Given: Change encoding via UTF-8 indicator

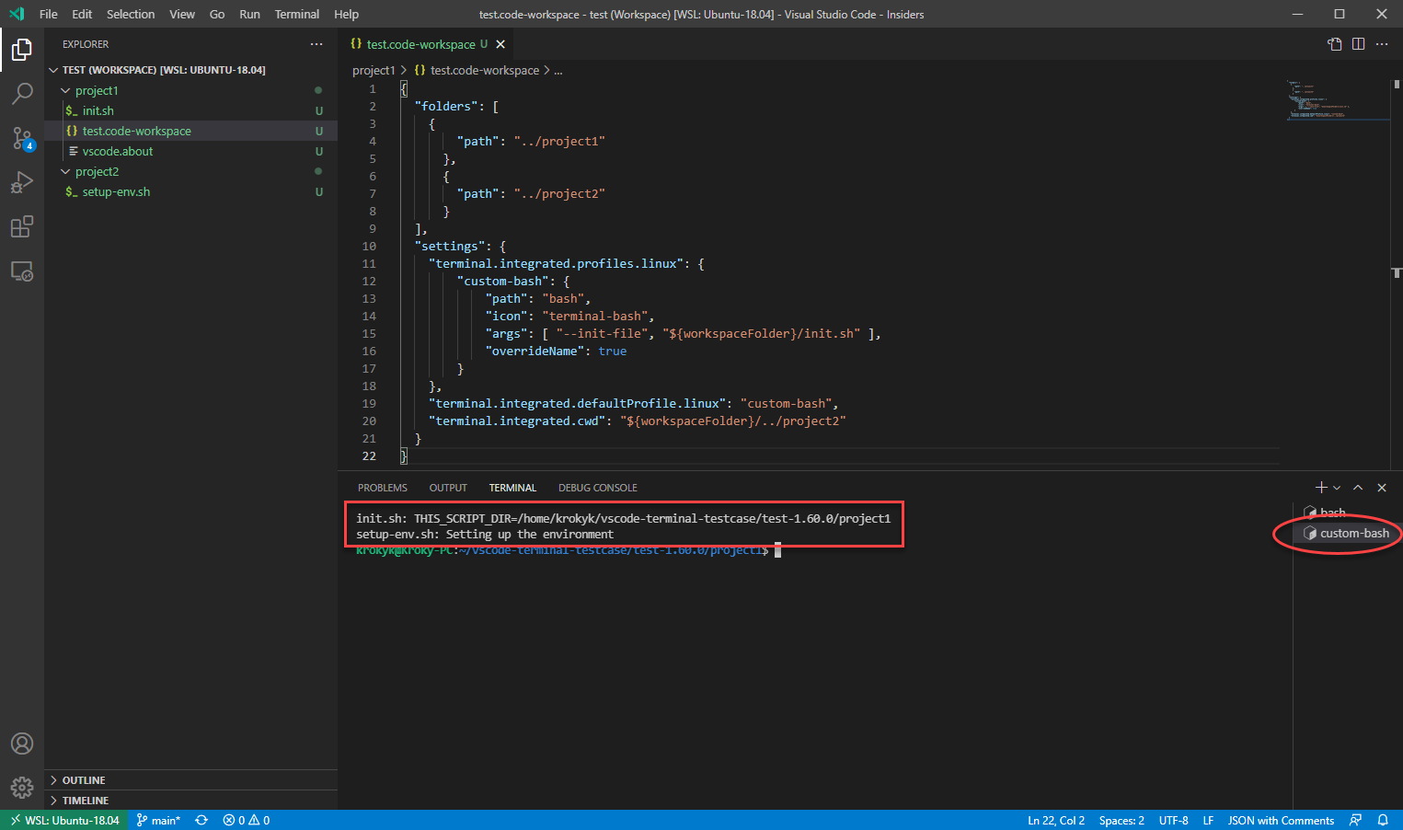Looking at the screenshot, I should click(1173, 820).
